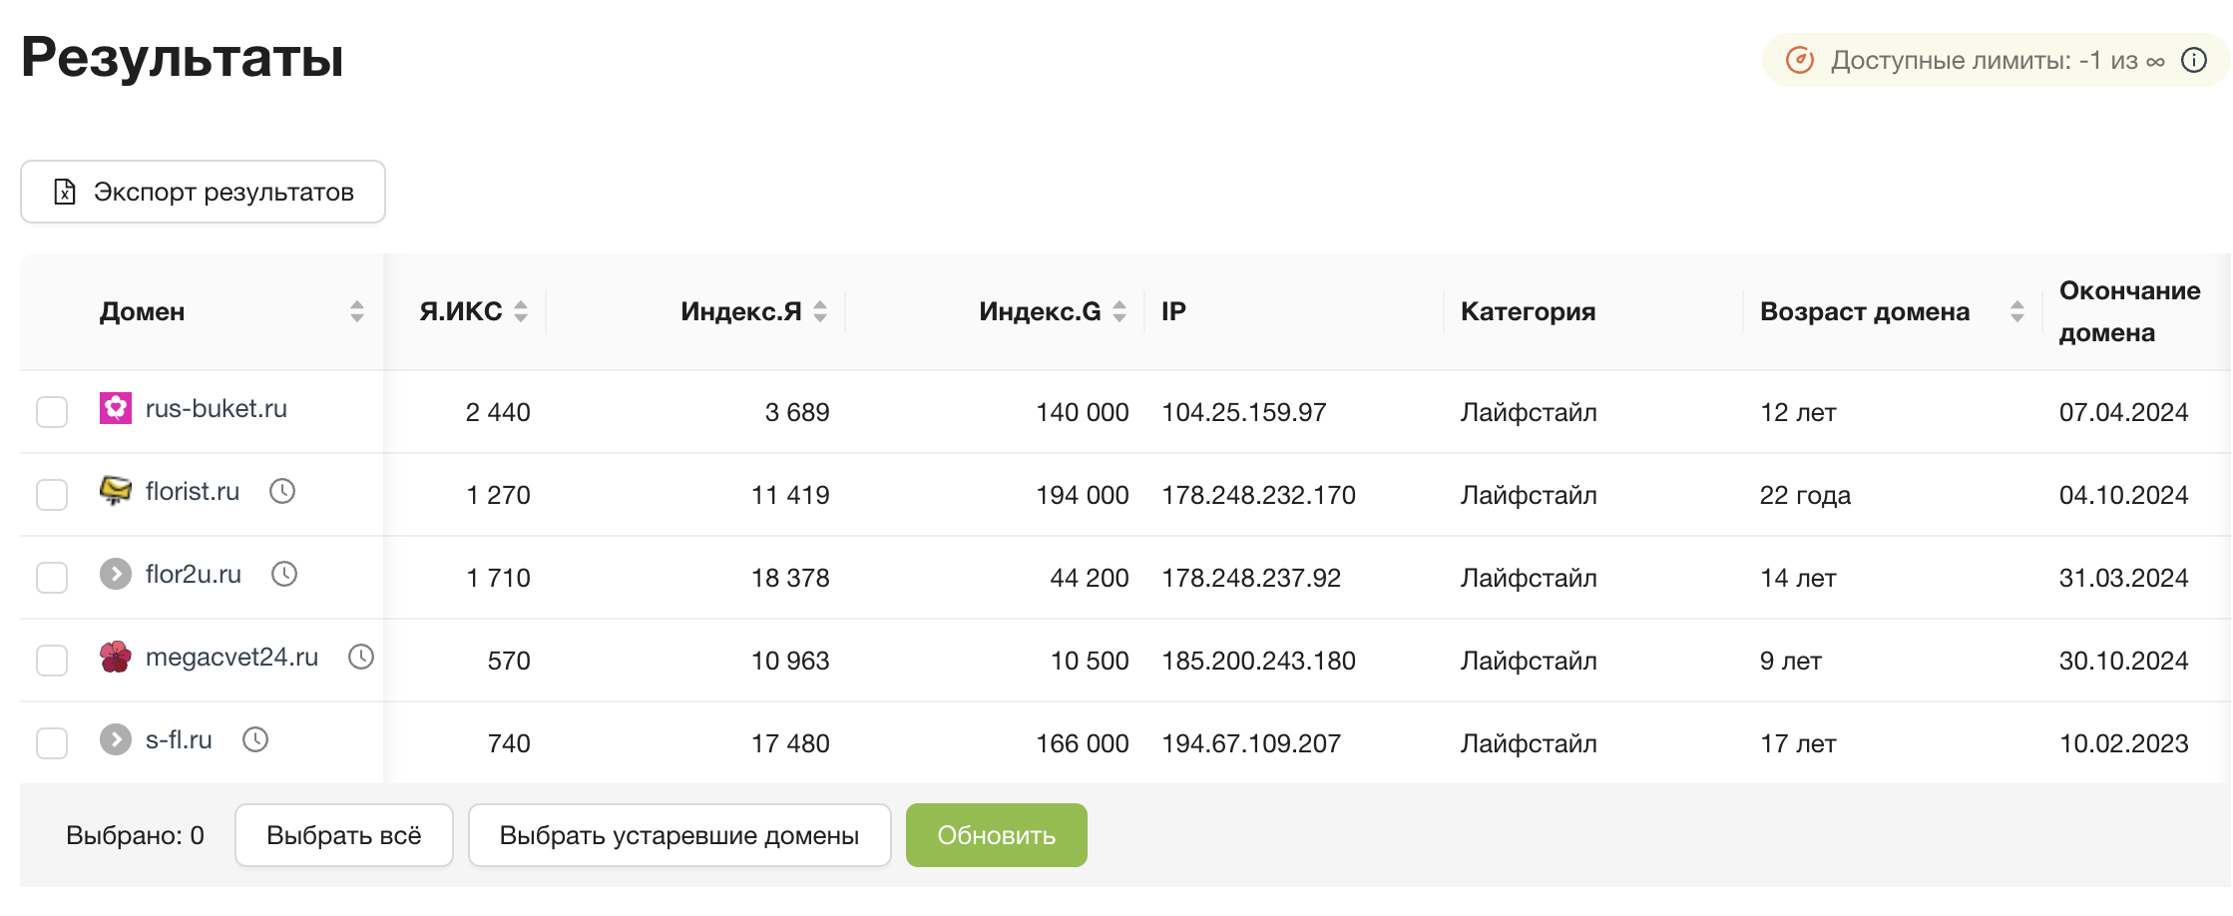Click the IP address 185.200.243.180
This screenshot has height=916, width=2233.
[x=1259, y=661]
